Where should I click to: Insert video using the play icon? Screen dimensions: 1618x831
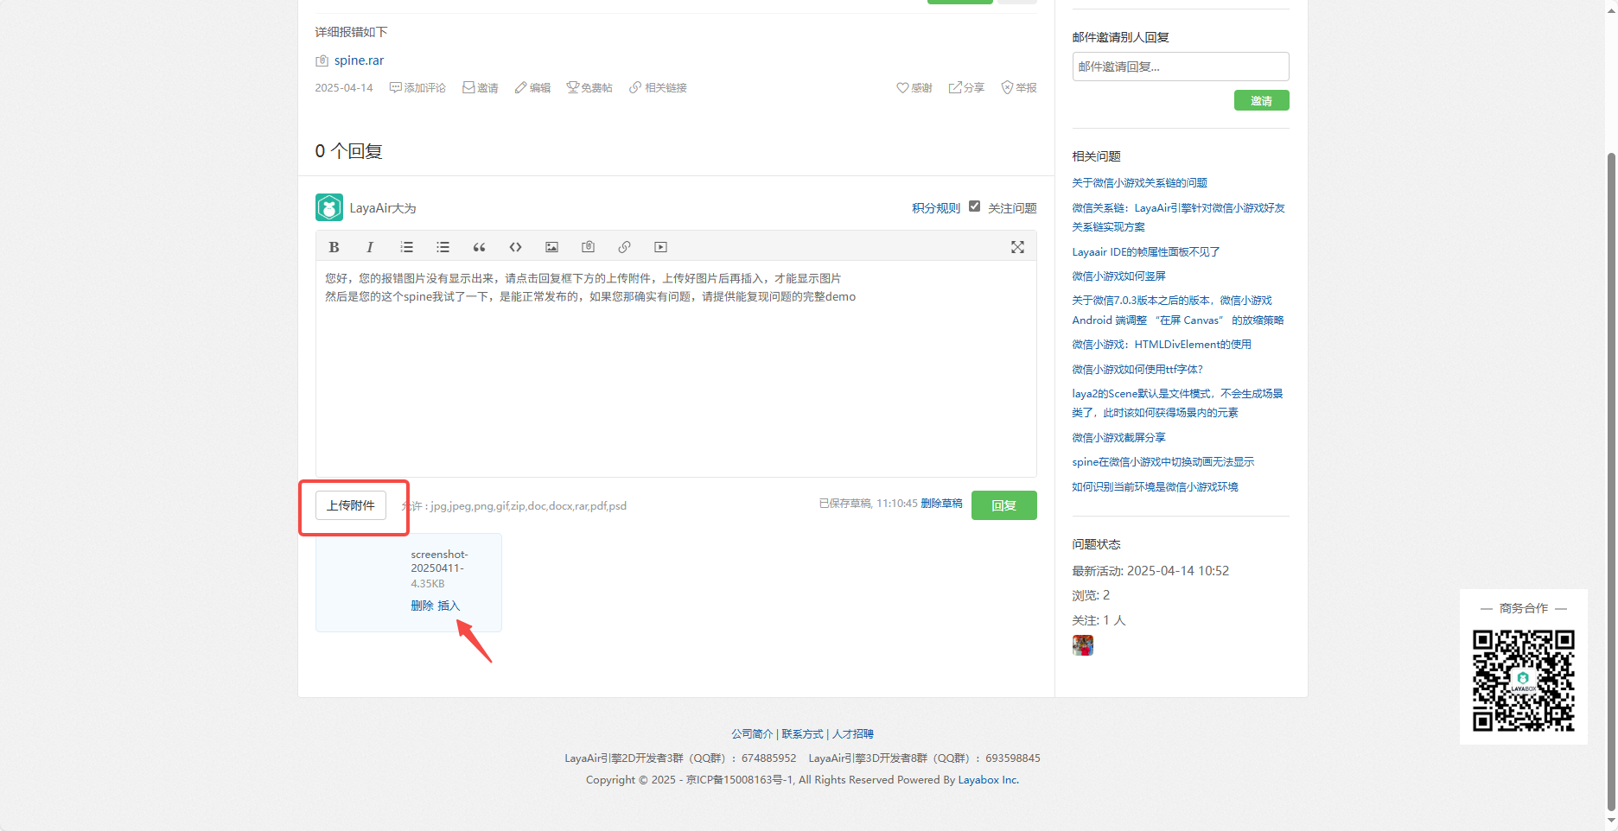tap(660, 247)
